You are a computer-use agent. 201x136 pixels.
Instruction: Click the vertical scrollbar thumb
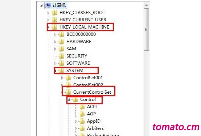146,30
